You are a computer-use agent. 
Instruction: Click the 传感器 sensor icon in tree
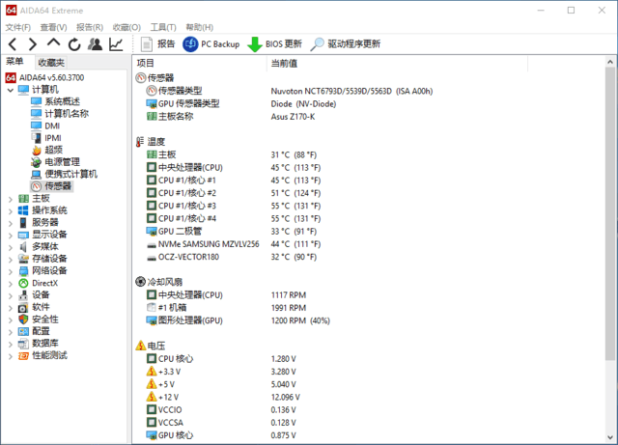pos(37,186)
